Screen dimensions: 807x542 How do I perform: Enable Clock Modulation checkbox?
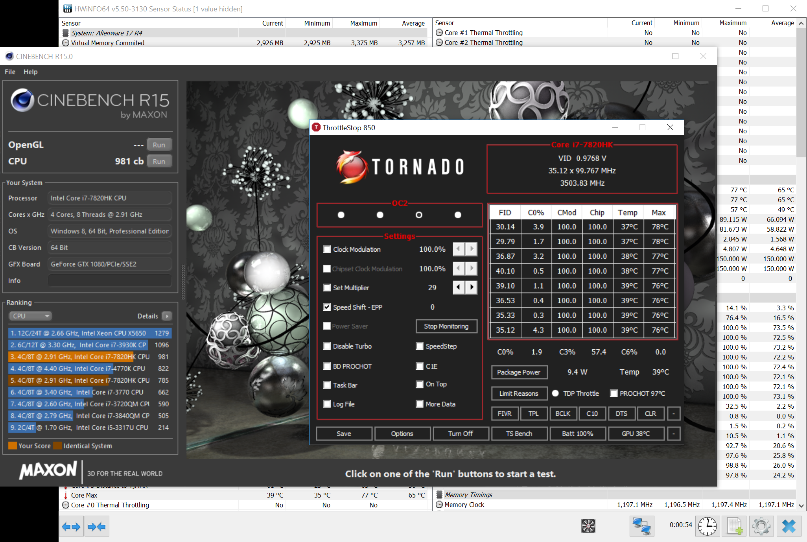coord(327,249)
